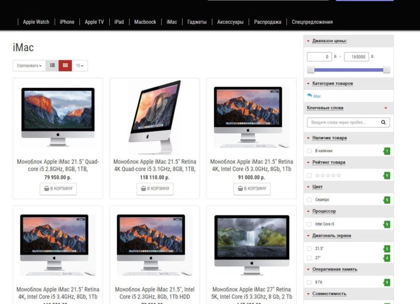Image resolution: width=420 pixels, height=304 pixels.
Task: Open the iMac 21.5" Quad-core i5 2.8GHz product title
Action: [x=58, y=165]
